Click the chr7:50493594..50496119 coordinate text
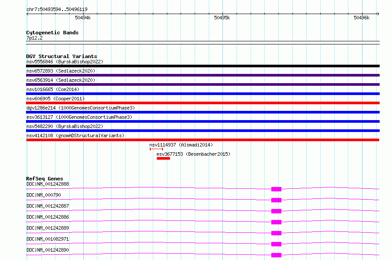 click(x=57, y=9)
